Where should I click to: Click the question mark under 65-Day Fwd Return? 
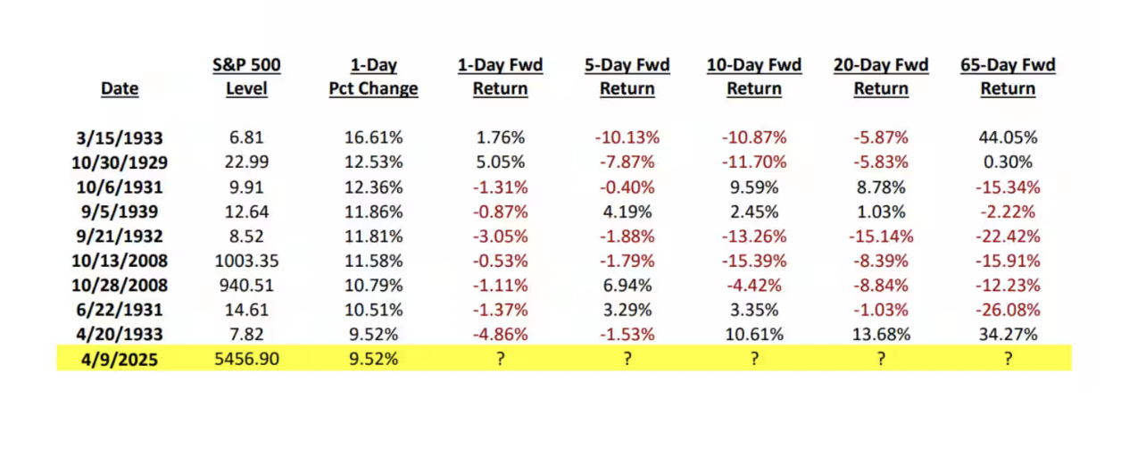[x=1008, y=359]
